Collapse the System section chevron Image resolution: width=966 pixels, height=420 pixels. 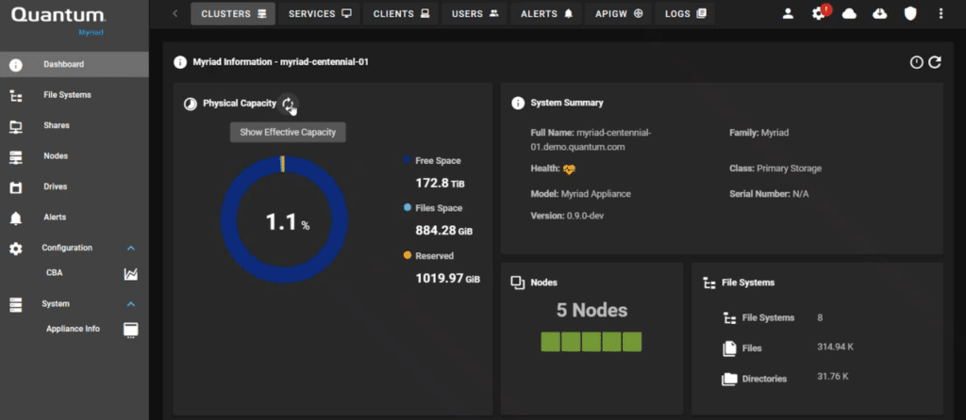130,304
